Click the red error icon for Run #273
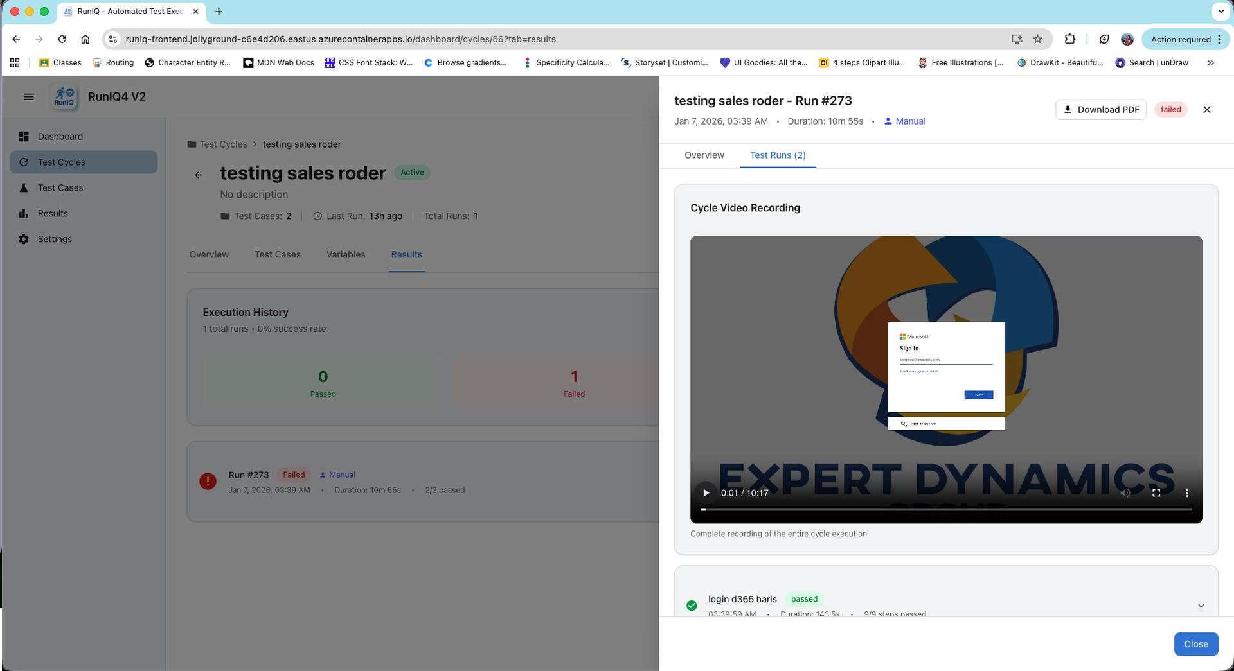 coord(208,482)
